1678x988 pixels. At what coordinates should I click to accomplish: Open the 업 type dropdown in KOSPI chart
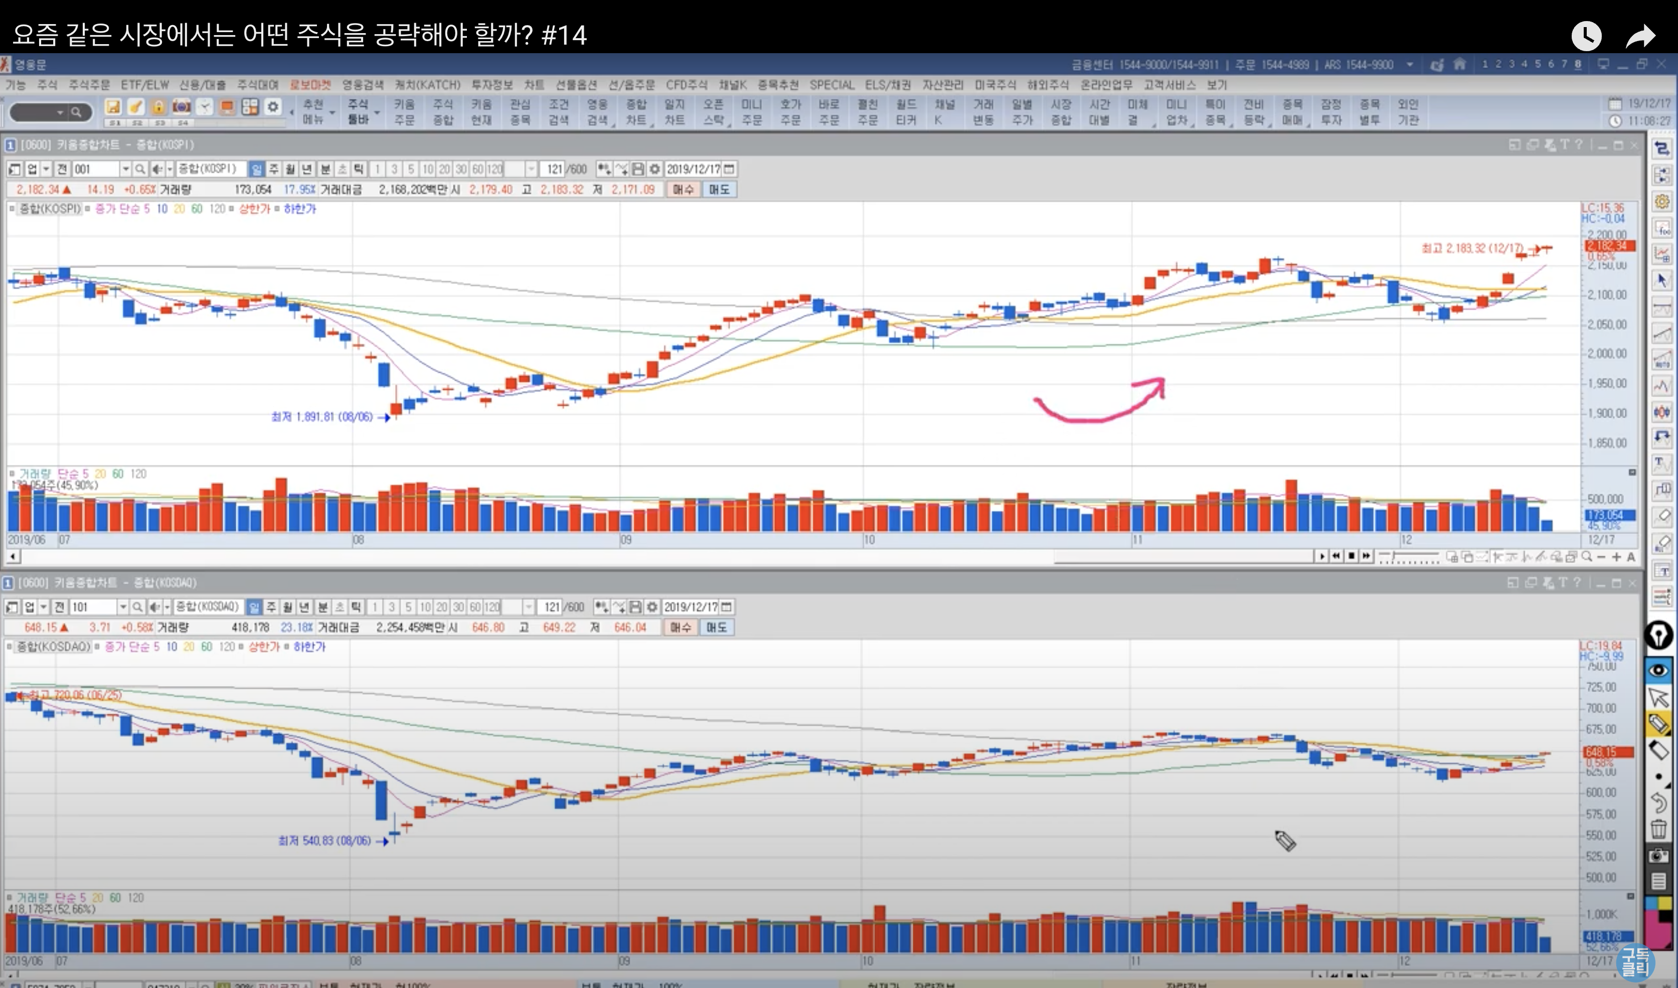[x=46, y=169]
